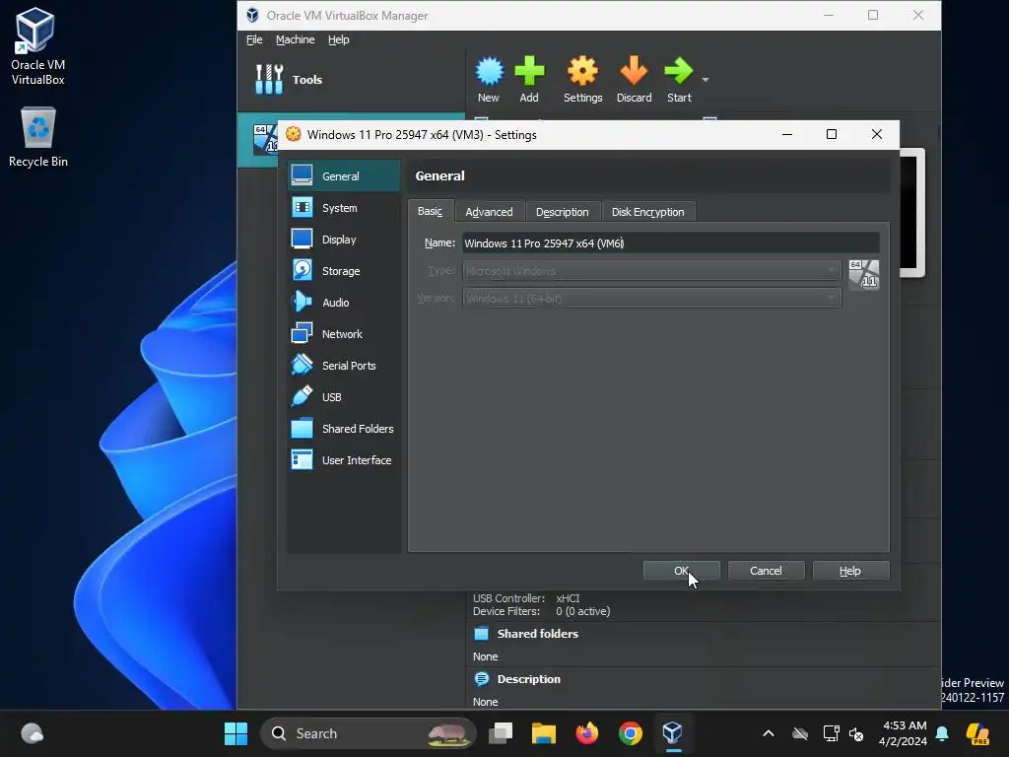Viewport: 1009px width, 757px height.
Task: Click the weather widget on taskbar
Action: [x=33, y=733]
